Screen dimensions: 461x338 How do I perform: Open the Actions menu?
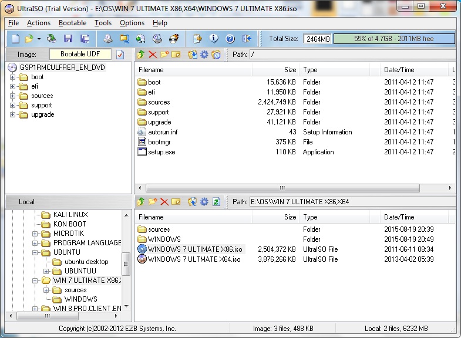(39, 23)
